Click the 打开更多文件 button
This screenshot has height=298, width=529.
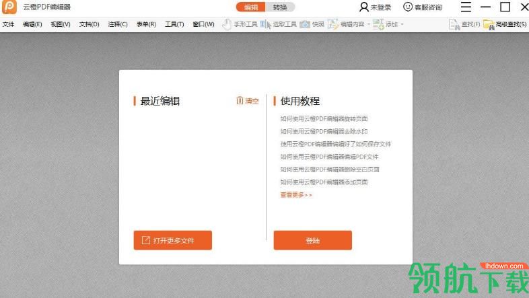tap(173, 240)
